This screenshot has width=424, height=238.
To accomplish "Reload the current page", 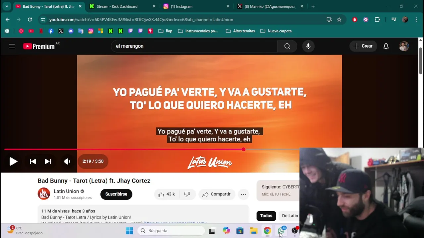I will click(x=30, y=20).
